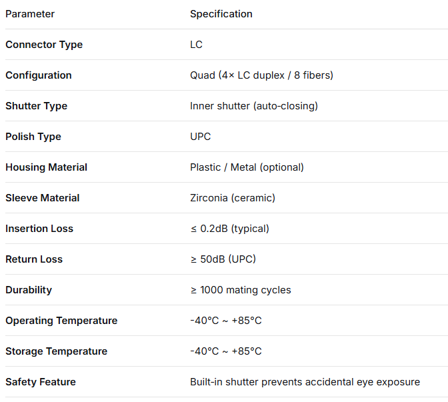Click the UPC polish value
448x402 pixels.
[x=200, y=137]
